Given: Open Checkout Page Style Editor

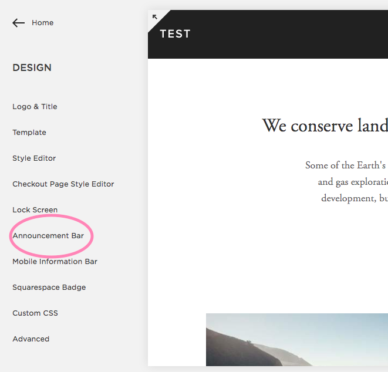Looking at the screenshot, I should pyautogui.click(x=63, y=184).
